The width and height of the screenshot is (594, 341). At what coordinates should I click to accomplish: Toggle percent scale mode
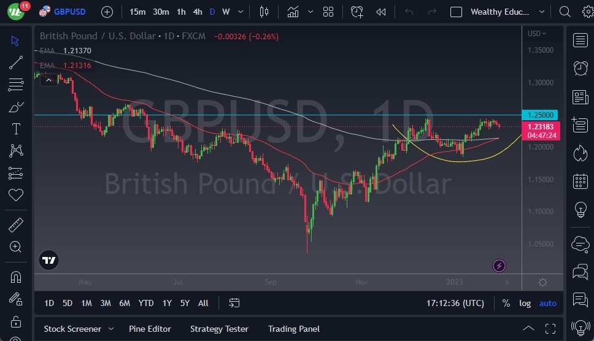coord(506,303)
